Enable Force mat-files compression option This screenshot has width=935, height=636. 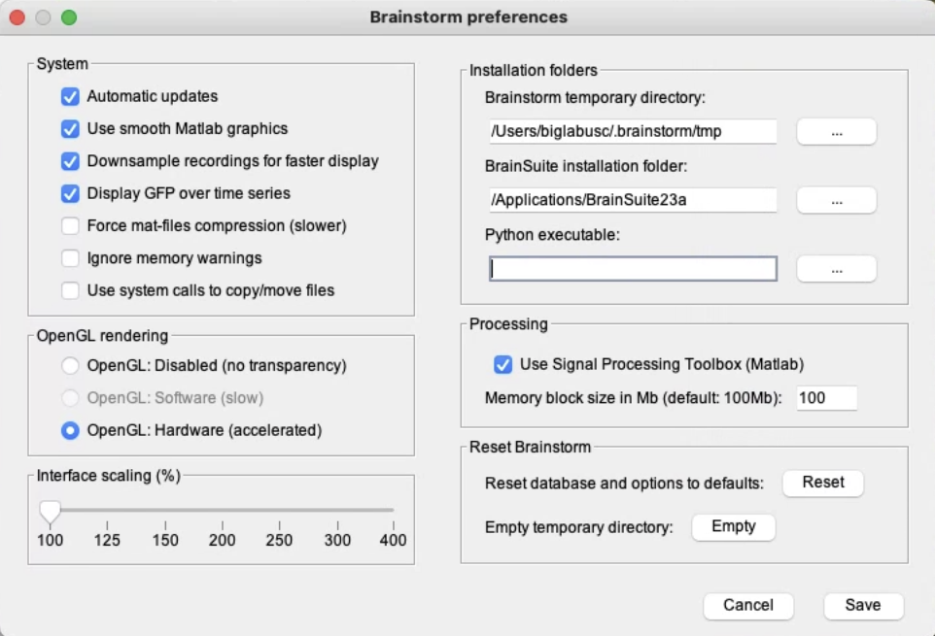[x=70, y=226]
